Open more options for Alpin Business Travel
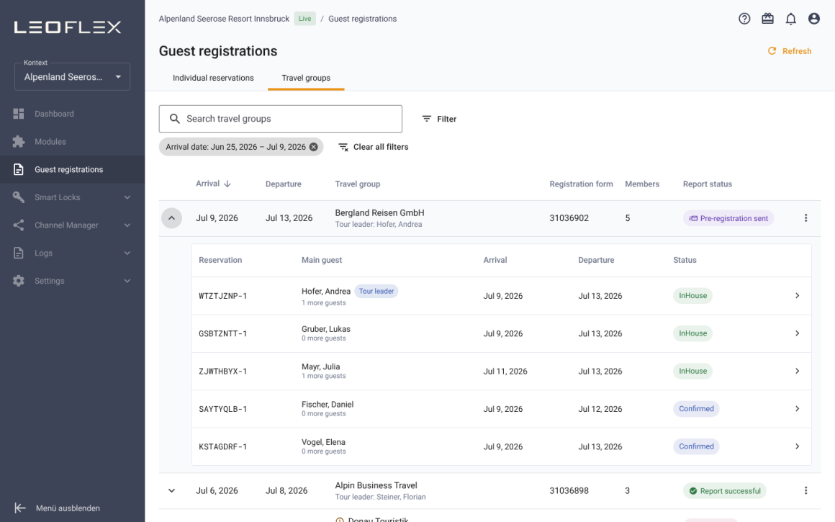Screen dimensions: 835x522 pos(805,490)
